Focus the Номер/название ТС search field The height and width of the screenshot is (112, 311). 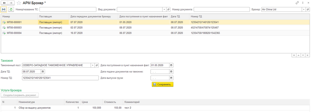(x=68, y=9)
